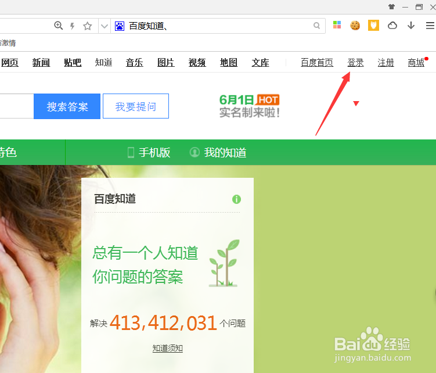Click the 我要提问 button

tap(136, 106)
